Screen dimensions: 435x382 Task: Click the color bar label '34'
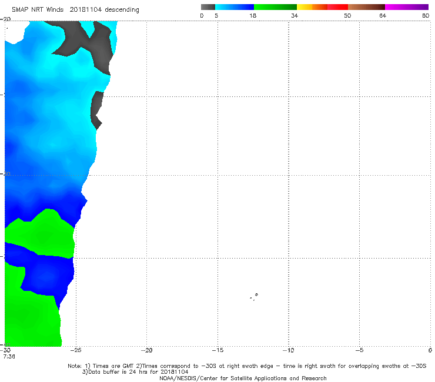coord(295,16)
